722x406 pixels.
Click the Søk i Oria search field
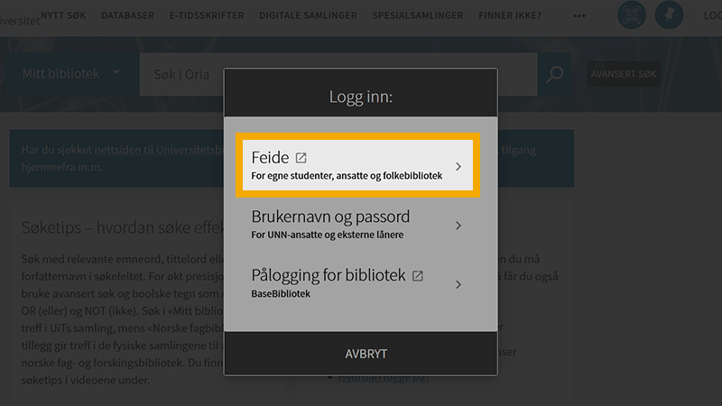[180, 74]
